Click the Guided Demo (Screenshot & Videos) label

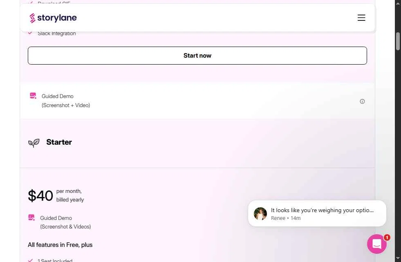point(65,222)
